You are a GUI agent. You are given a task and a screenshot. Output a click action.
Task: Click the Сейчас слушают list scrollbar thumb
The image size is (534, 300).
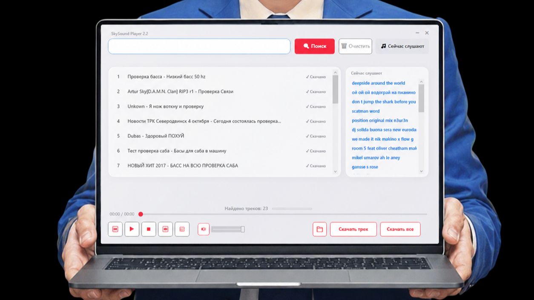click(421, 98)
